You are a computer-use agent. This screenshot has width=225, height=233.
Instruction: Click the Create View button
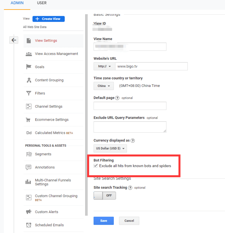click(48, 19)
